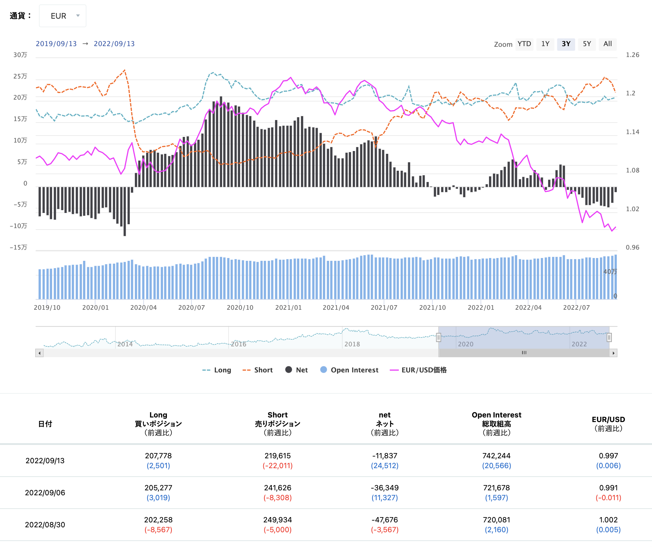Click Short value 219,615

[278, 456]
